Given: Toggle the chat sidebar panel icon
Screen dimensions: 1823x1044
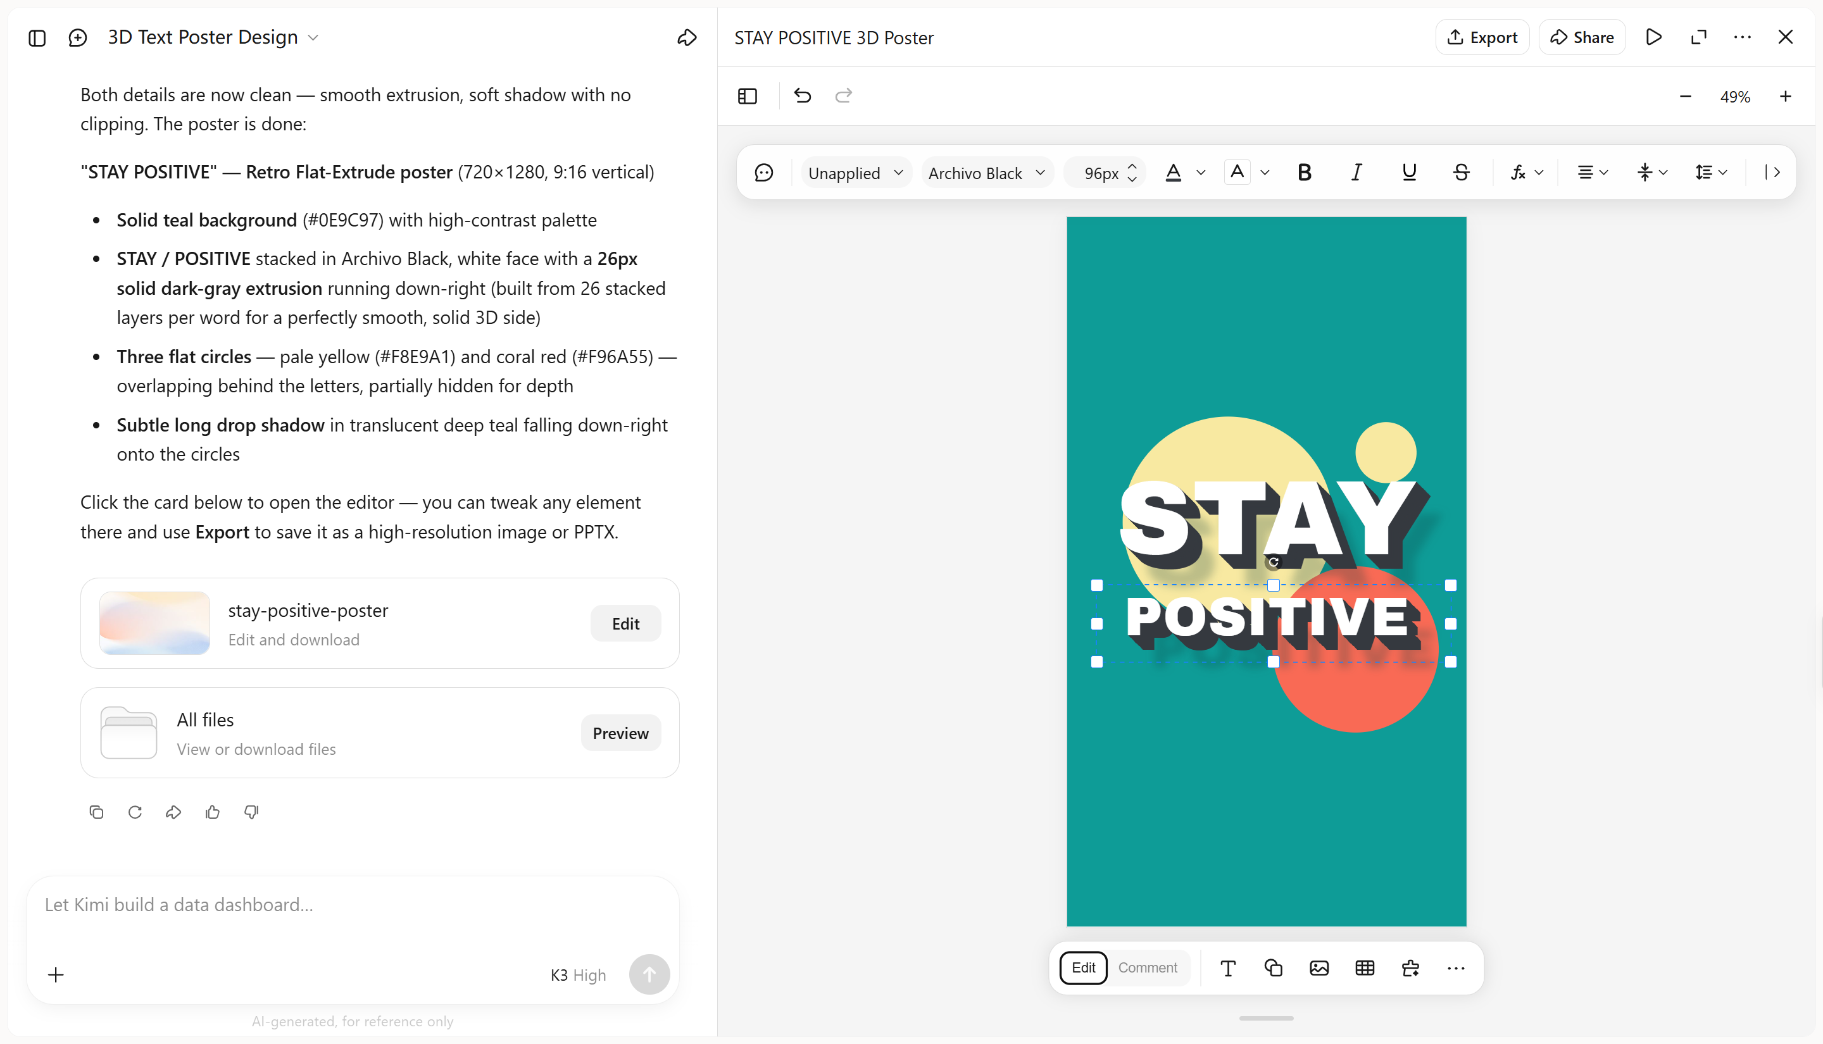Looking at the screenshot, I should 37,37.
